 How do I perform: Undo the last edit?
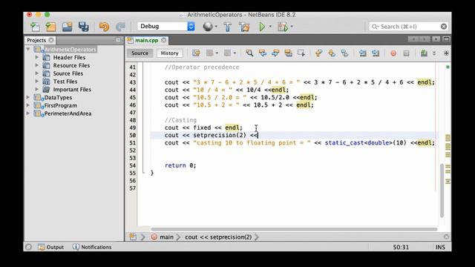click(104, 27)
